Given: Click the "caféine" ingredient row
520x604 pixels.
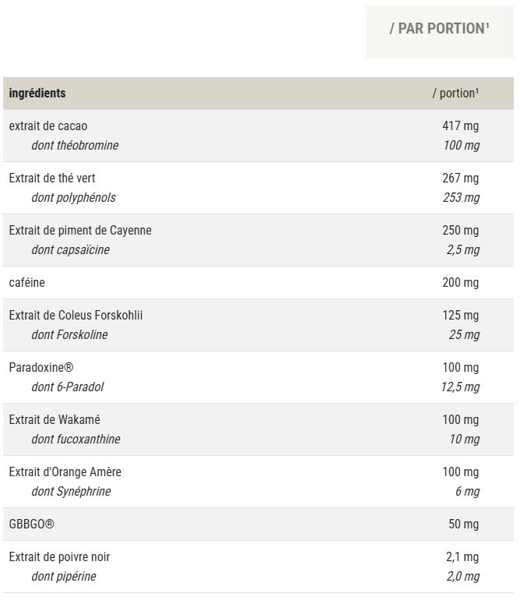Looking at the screenshot, I should pos(27,283).
